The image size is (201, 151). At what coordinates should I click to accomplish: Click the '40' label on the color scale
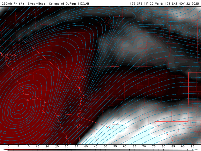pos(86,146)
